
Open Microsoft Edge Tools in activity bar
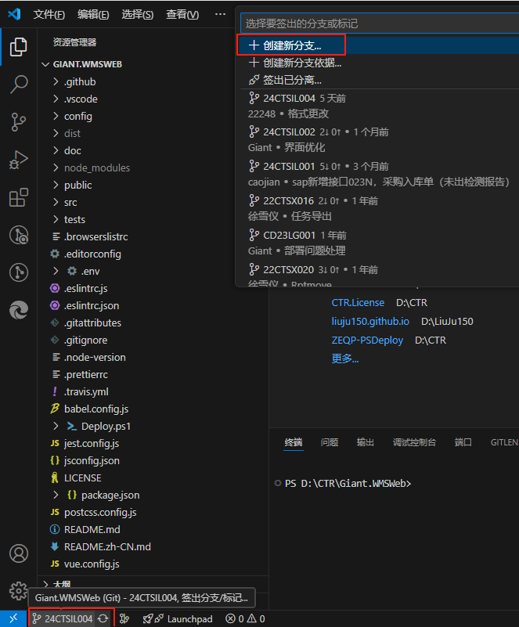pos(18,310)
